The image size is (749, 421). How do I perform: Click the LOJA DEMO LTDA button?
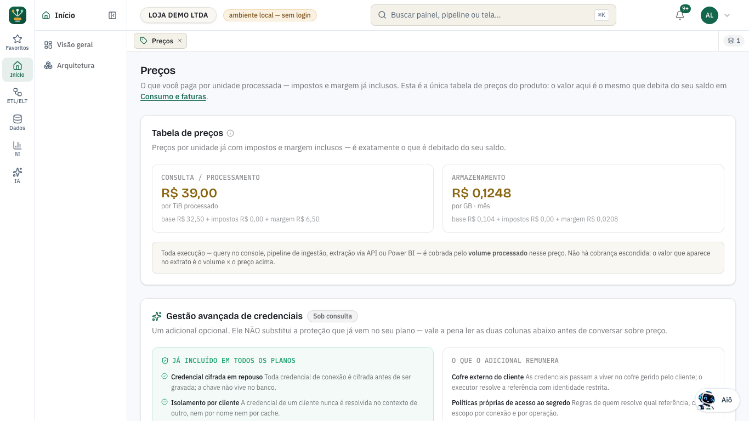tap(178, 15)
